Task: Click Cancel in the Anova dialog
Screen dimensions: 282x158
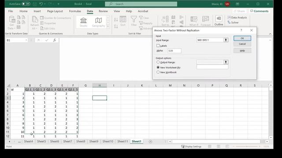Action: click(242, 44)
